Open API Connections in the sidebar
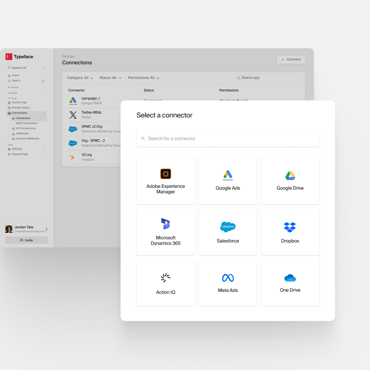370x370 pixels. point(26,128)
